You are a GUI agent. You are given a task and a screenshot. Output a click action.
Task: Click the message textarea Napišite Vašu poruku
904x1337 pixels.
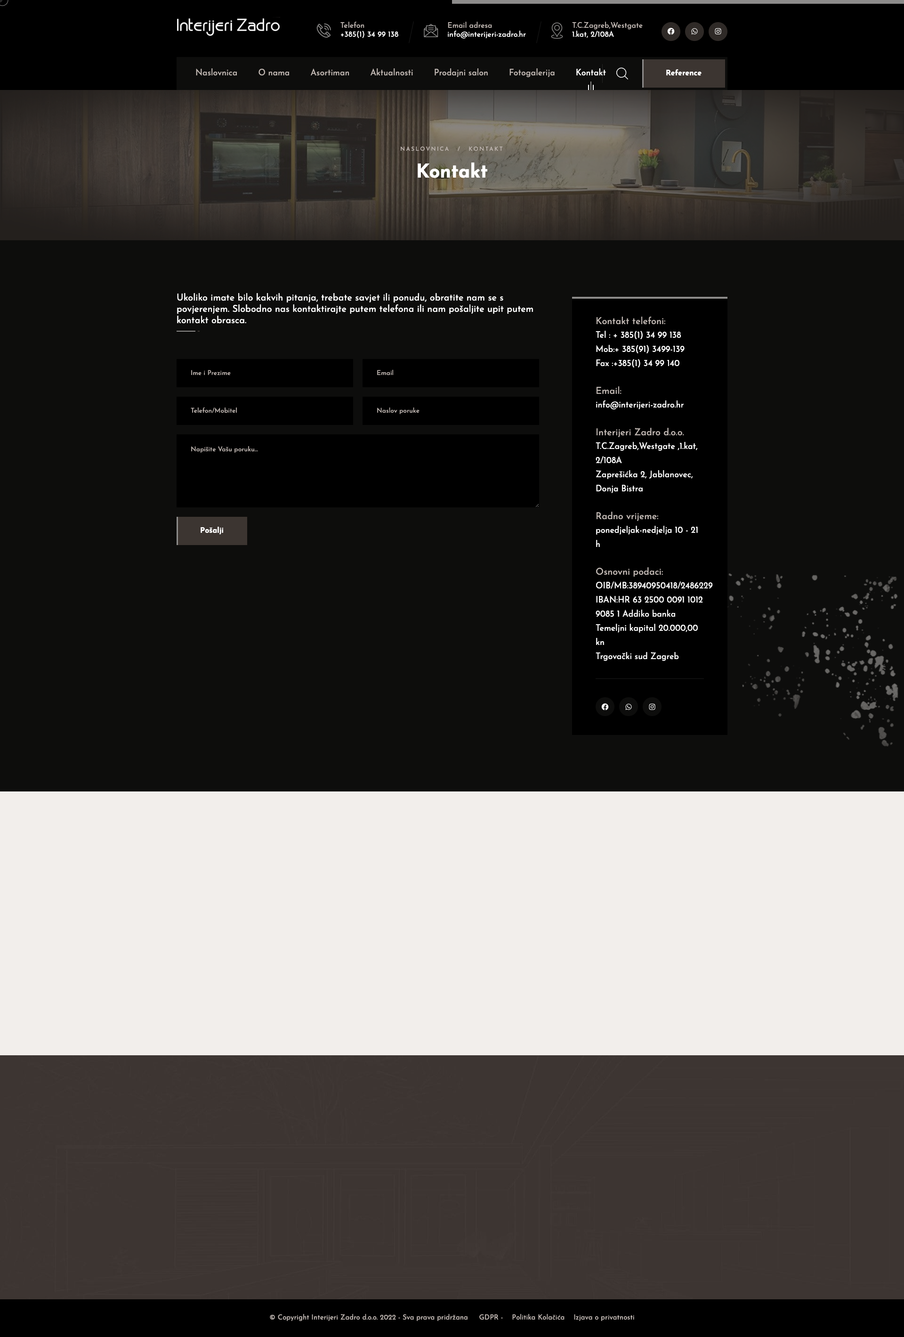tap(358, 471)
